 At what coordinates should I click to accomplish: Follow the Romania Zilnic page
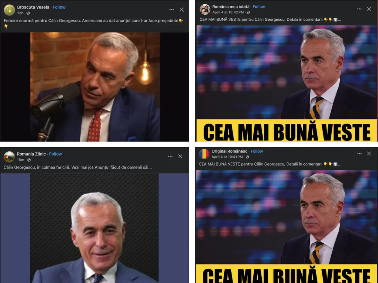point(55,154)
